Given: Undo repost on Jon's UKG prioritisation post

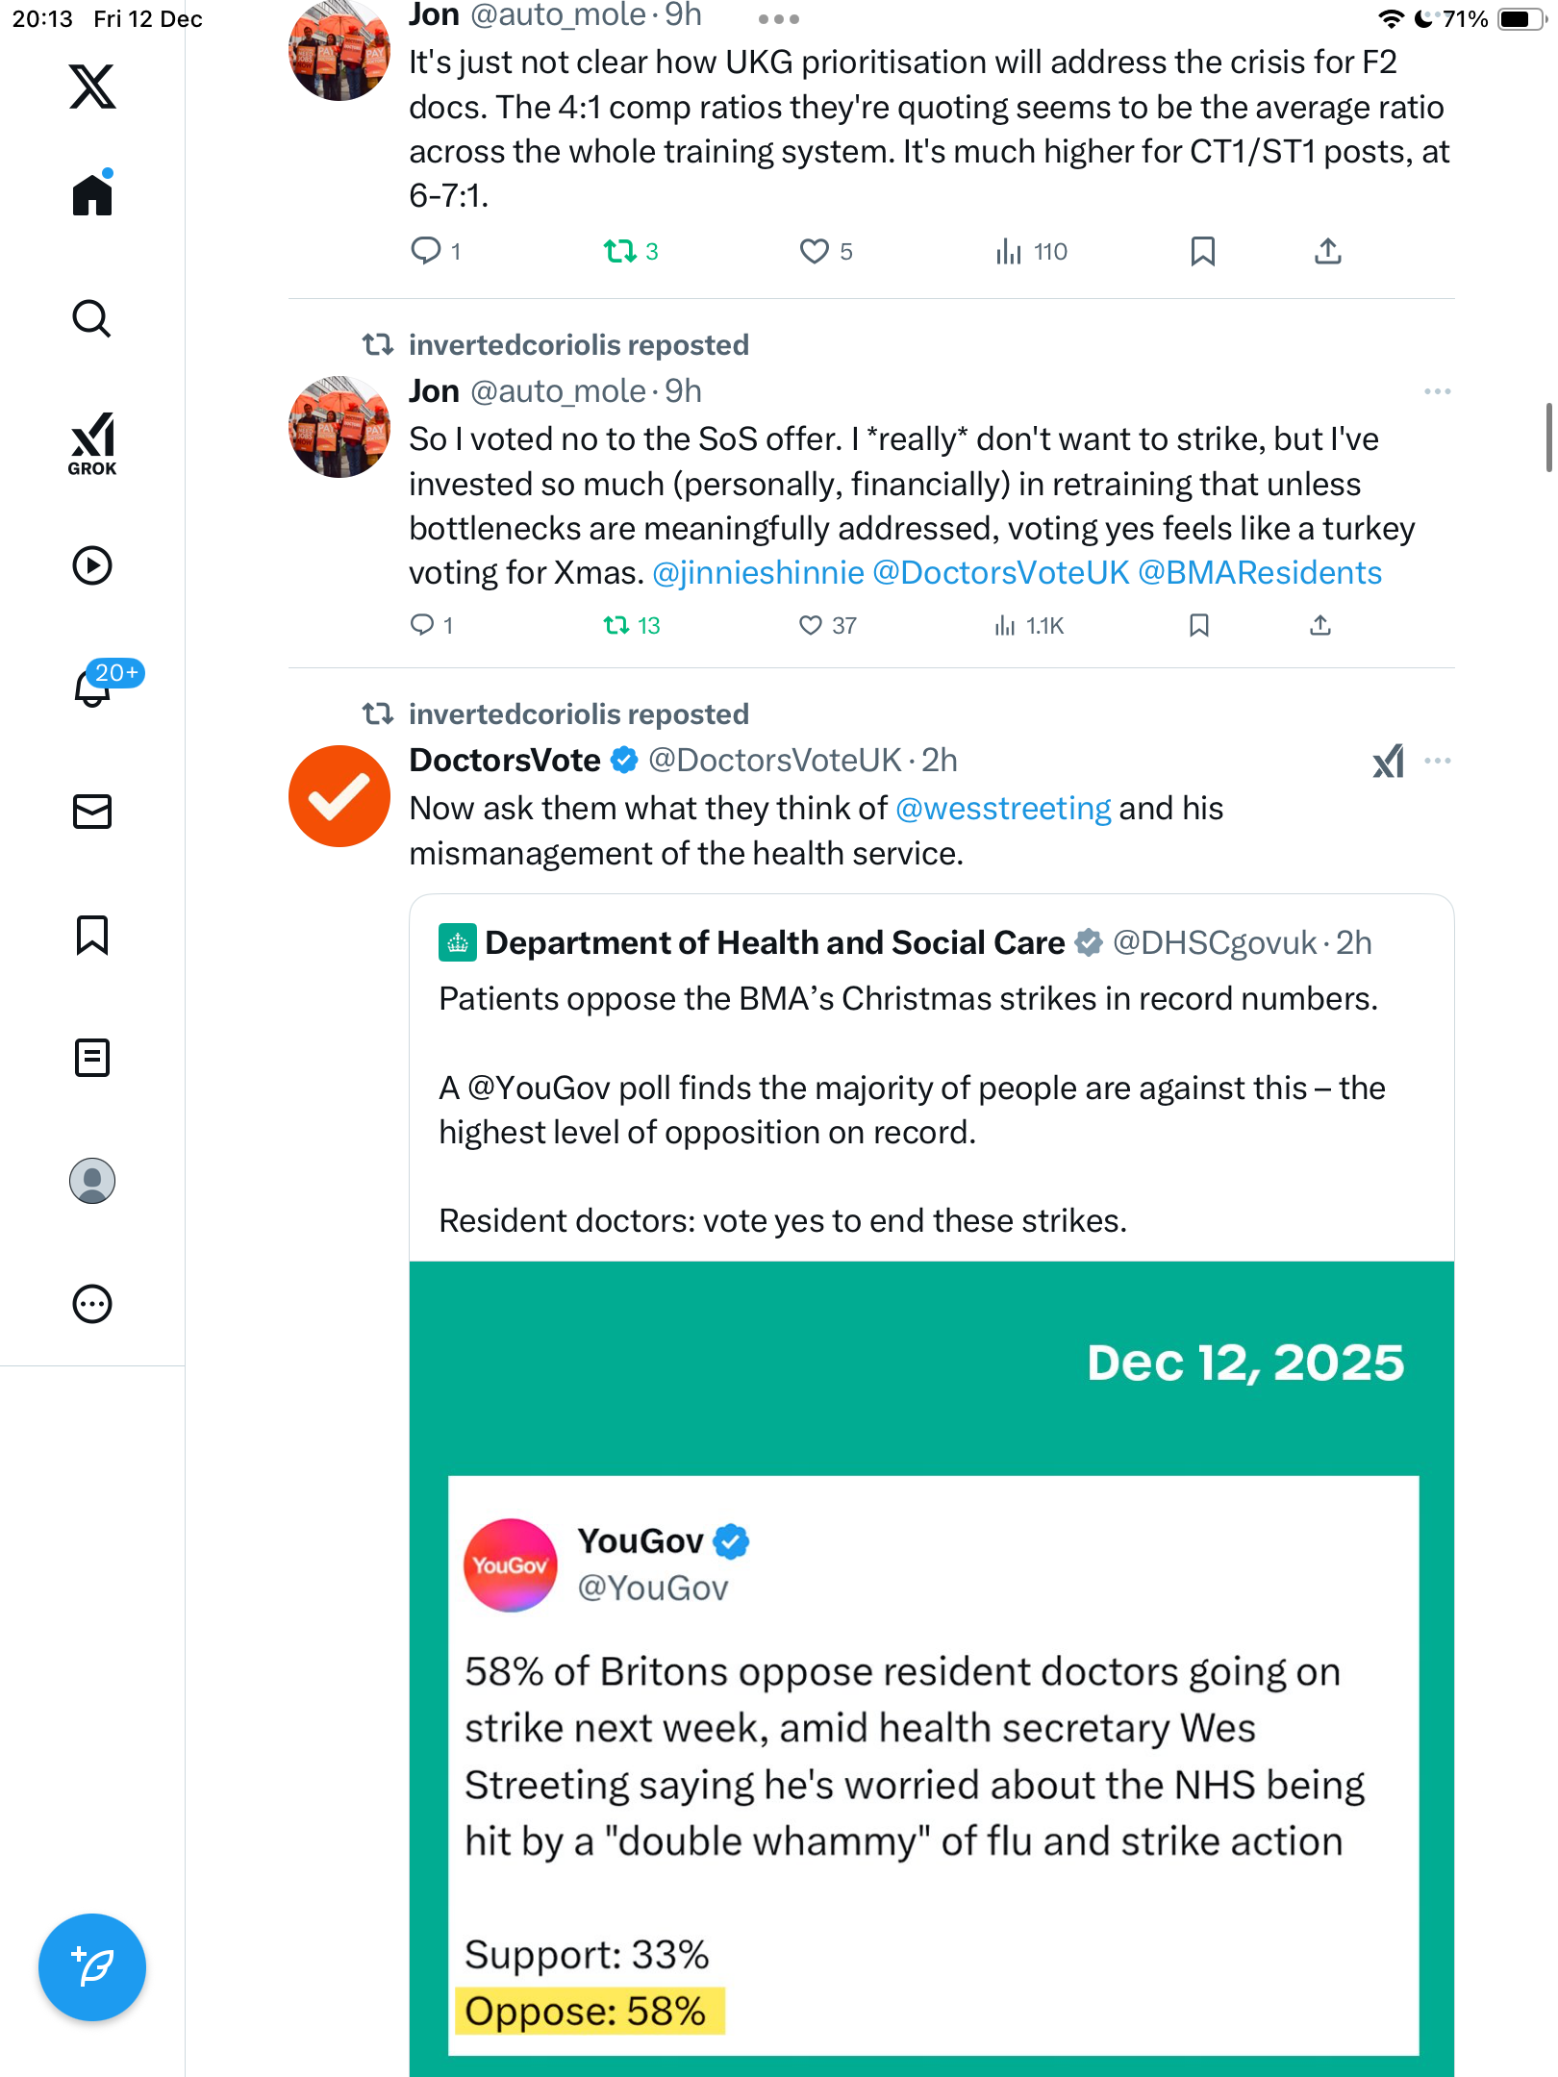Looking at the screenshot, I should coord(619,252).
